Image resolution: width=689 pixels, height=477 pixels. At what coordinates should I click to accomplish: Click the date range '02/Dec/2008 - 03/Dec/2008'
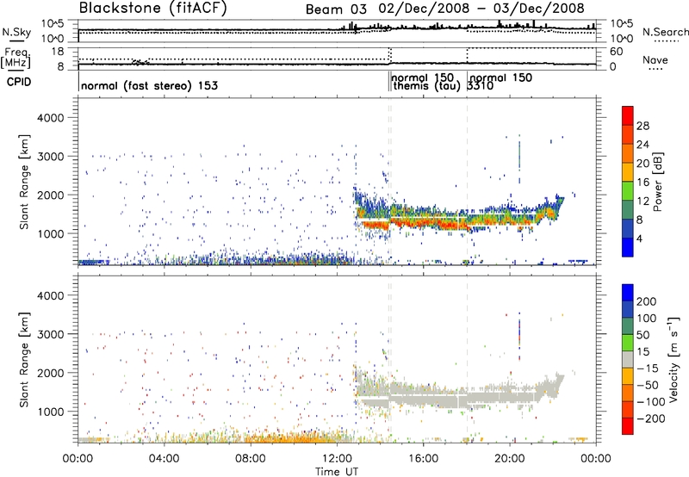[x=481, y=9]
